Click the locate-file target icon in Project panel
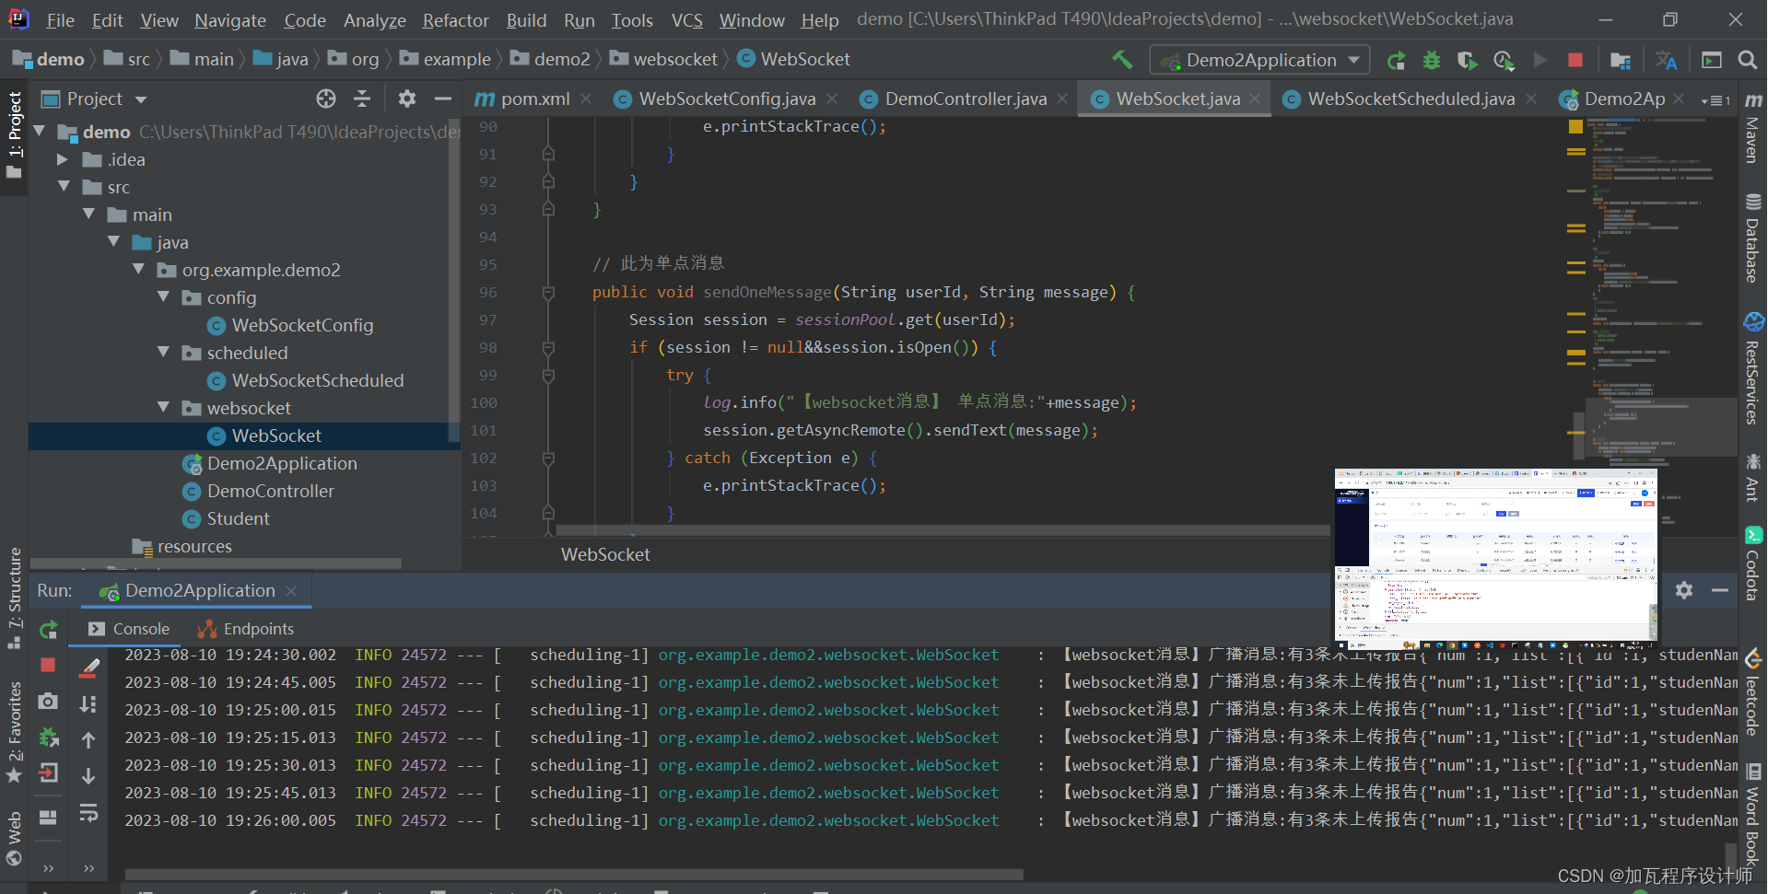This screenshot has width=1768, height=894. 326,99
